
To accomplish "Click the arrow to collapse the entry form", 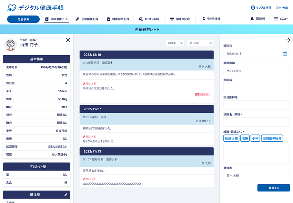I will point(287,40).
